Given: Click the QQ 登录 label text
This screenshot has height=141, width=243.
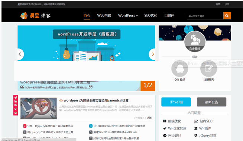Looking at the screenshot, I should [x=180, y=80].
